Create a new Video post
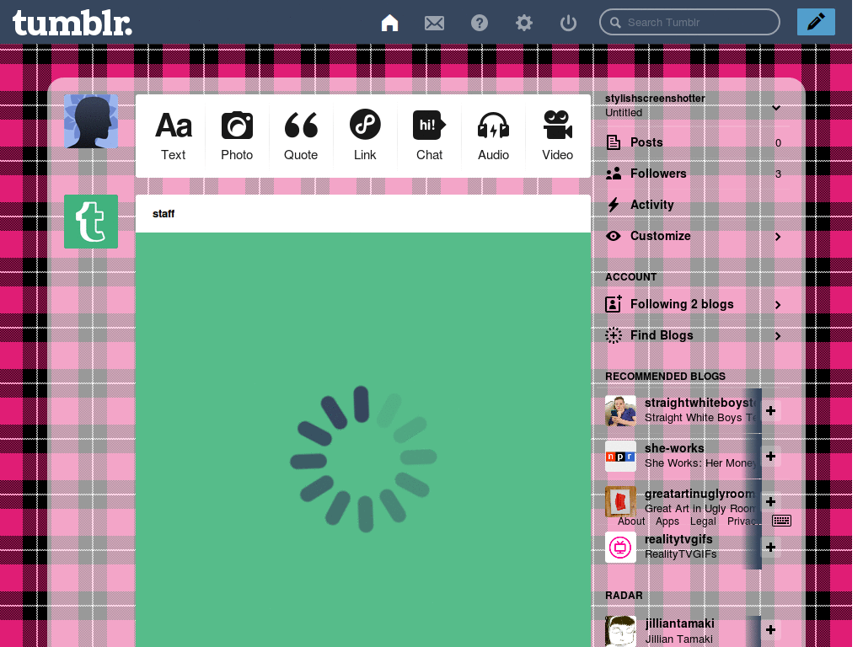This screenshot has height=647, width=863. pyautogui.click(x=558, y=136)
